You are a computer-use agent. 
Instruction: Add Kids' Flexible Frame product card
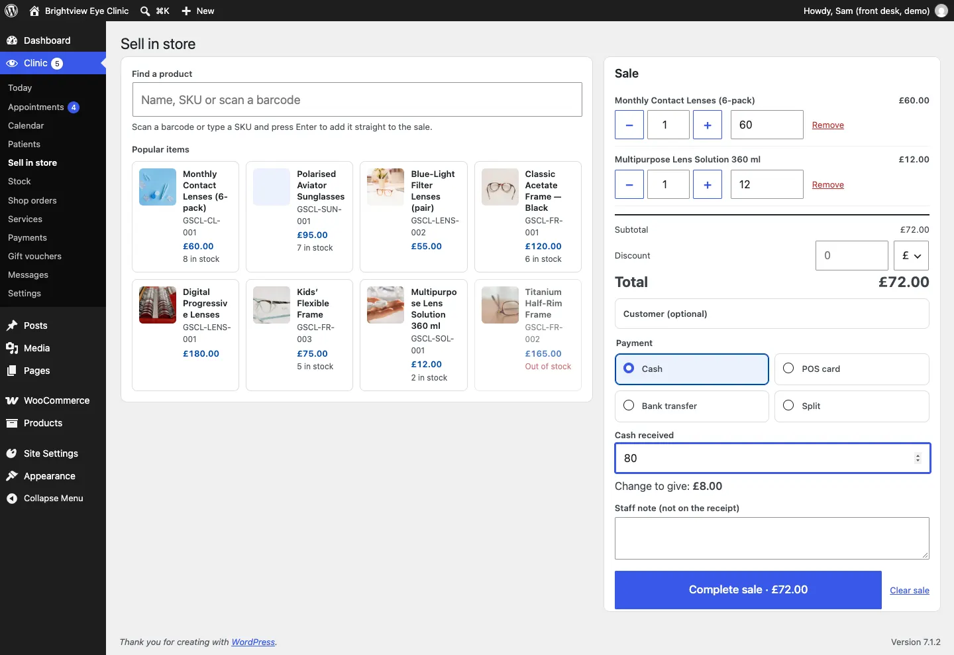click(299, 335)
